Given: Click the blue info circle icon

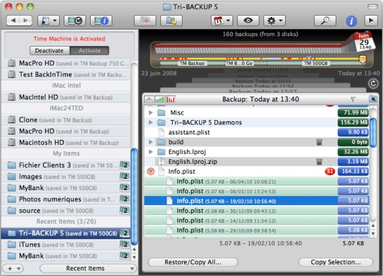Looking at the screenshot, I should 351,21.
